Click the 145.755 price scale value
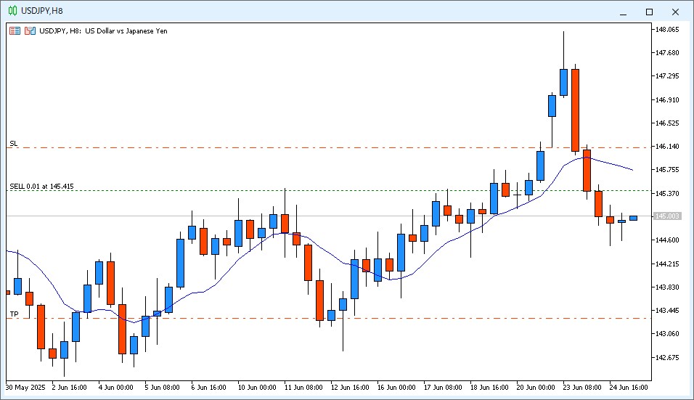This screenshot has height=400, width=694. click(667, 169)
